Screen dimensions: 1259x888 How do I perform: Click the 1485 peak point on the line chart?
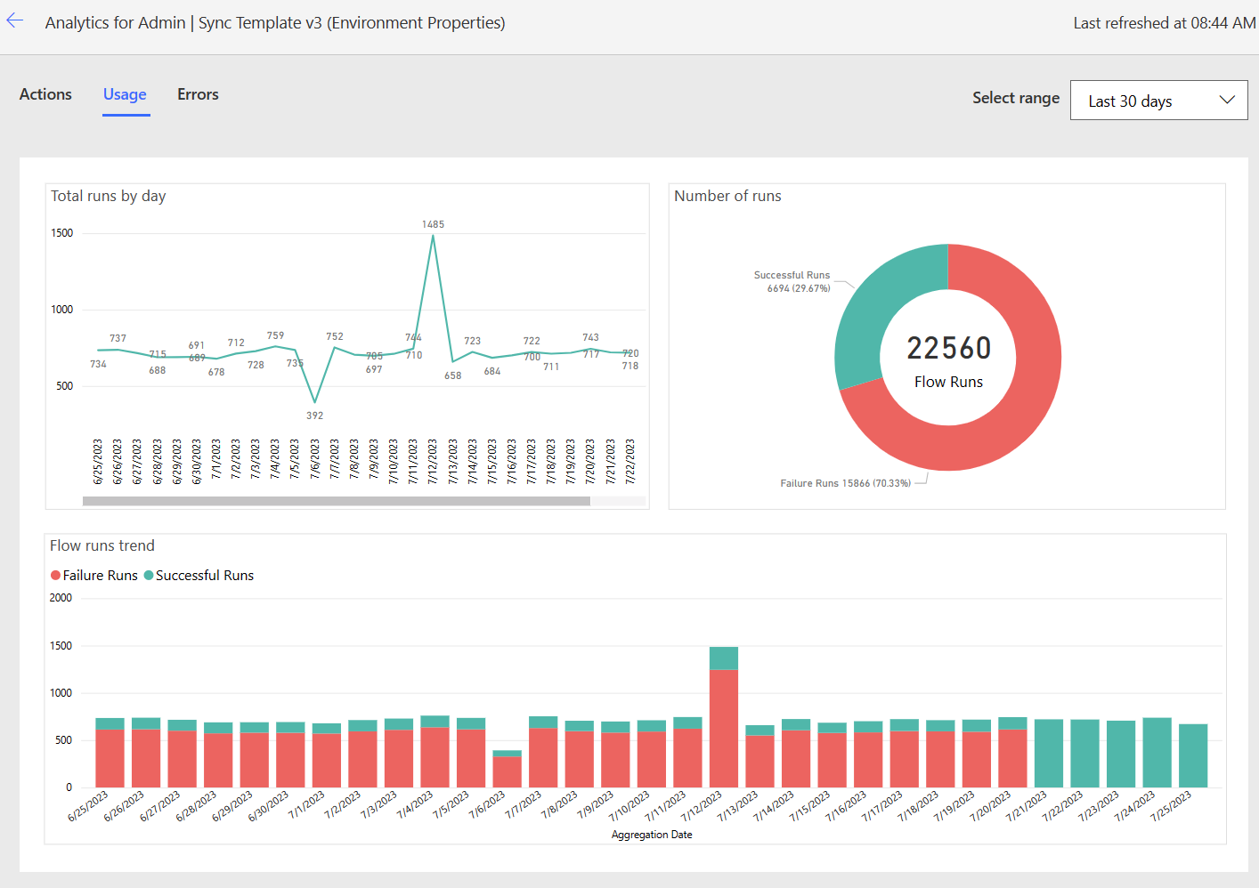point(434,236)
